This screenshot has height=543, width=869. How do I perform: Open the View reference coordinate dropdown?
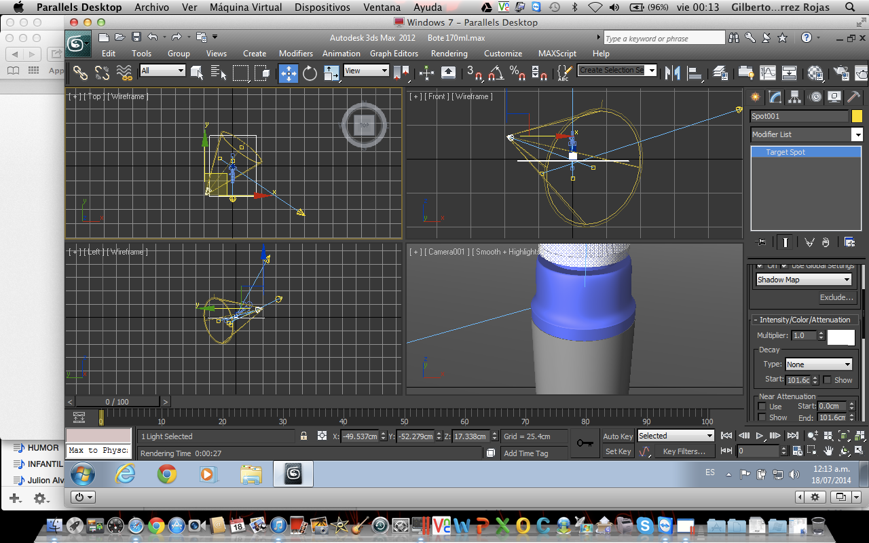coord(366,71)
